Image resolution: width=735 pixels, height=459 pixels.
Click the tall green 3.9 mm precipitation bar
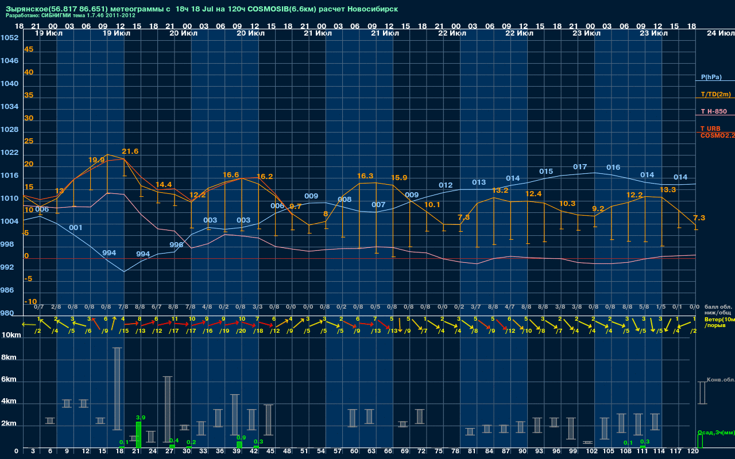coord(138,435)
